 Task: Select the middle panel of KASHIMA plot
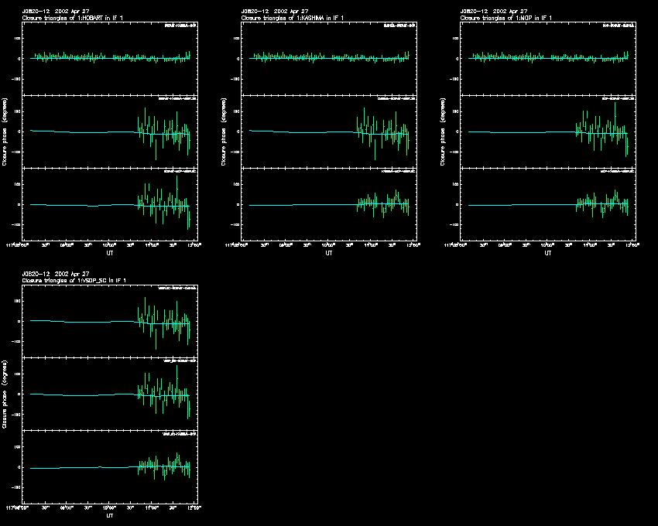coord(329,131)
